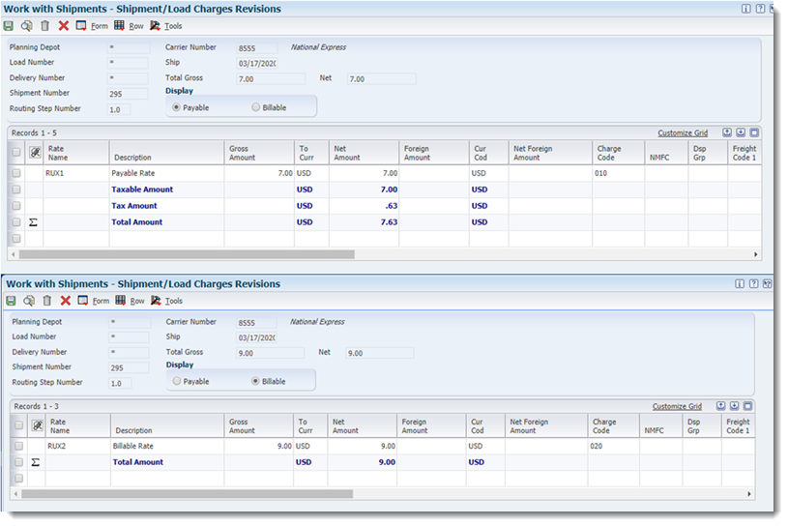The image size is (788, 526).
Task: Click the Rate Name cell RUX2
Action: coord(78,446)
